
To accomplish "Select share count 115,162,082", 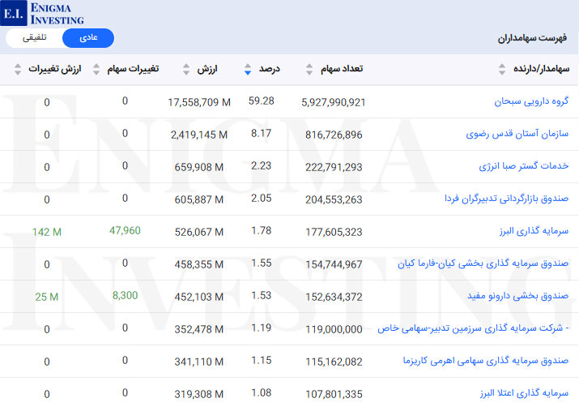I will pyautogui.click(x=334, y=362).
